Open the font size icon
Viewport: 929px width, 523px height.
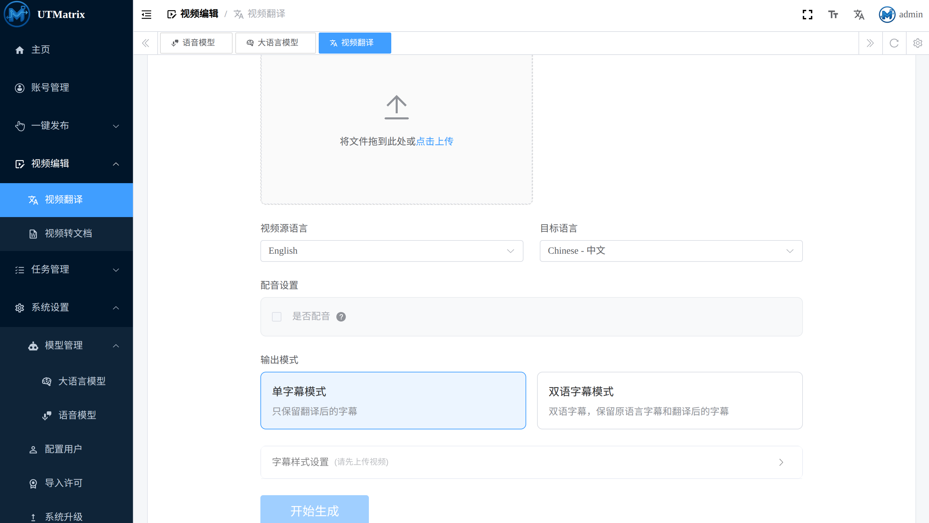(x=833, y=15)
